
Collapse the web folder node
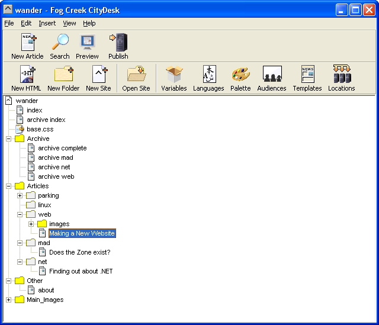(20, 214)
